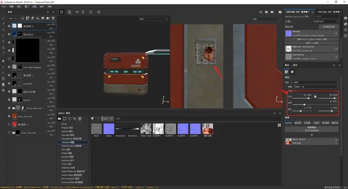The width and height of the screenshot is (348, 189).
Task: Toggle the metal channel button
Action: point(298,122)
